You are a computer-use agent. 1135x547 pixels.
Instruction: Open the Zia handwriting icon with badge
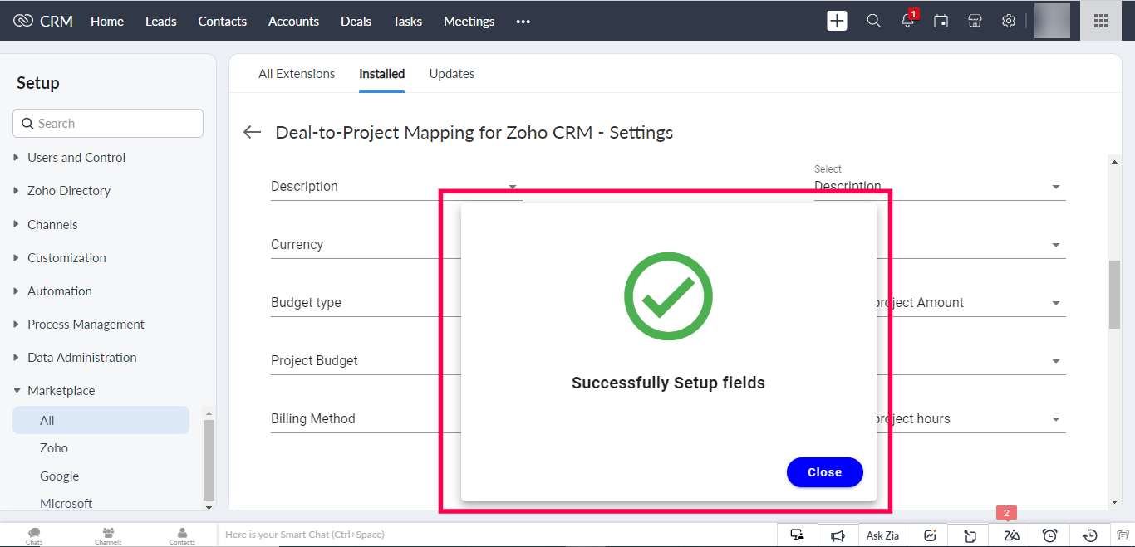coord(1011,535)
